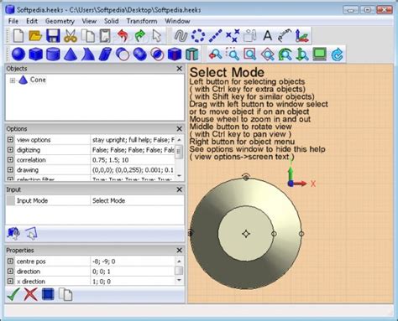398x321 pixels.
Task: Select the Cone object in the tree
Action: pyautogui.click(x=38, y=80)
